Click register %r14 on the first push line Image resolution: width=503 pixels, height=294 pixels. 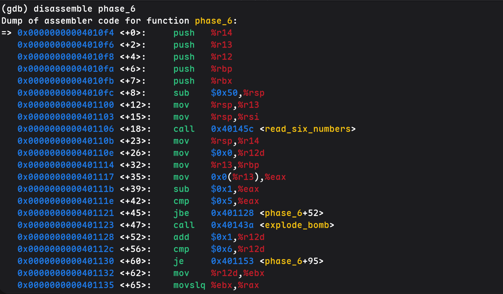pos(222,33)
